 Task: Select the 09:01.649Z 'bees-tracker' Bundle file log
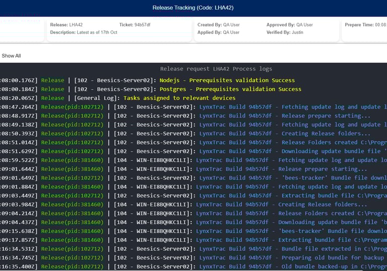click(193, 178)
